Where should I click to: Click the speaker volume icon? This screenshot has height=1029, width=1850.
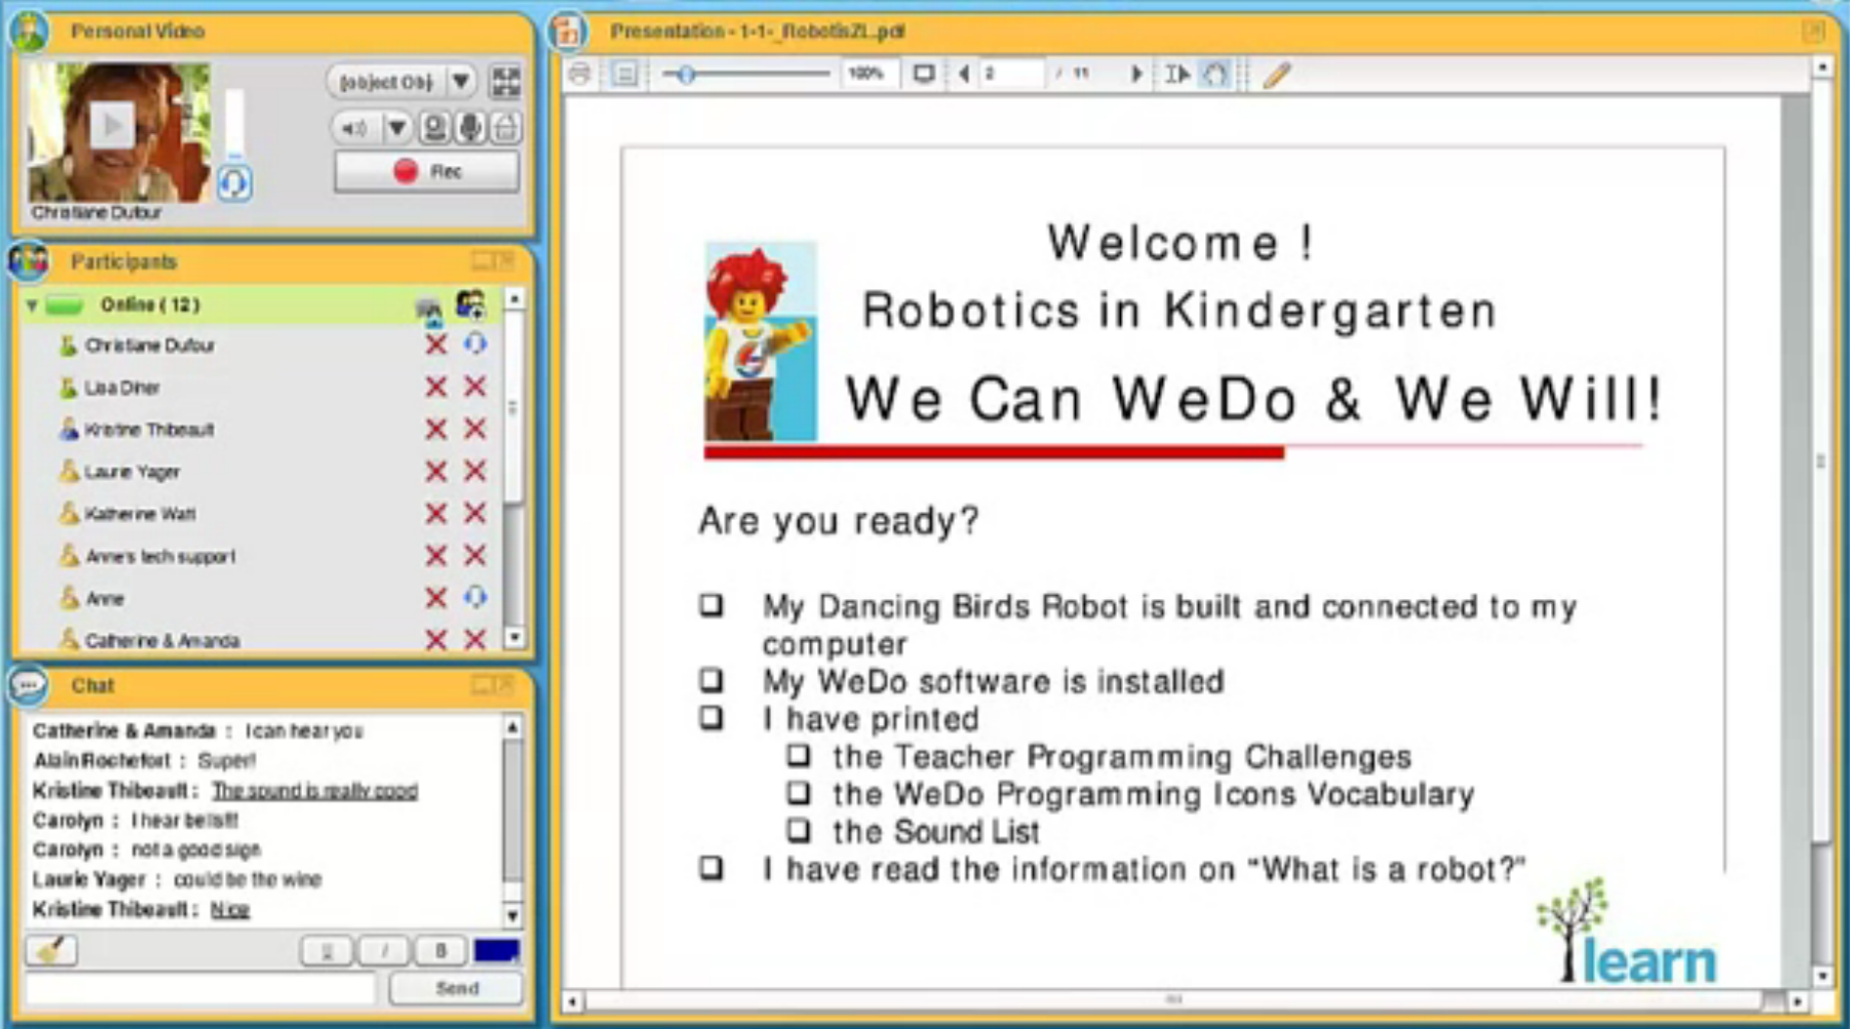[x=354, y=128]
